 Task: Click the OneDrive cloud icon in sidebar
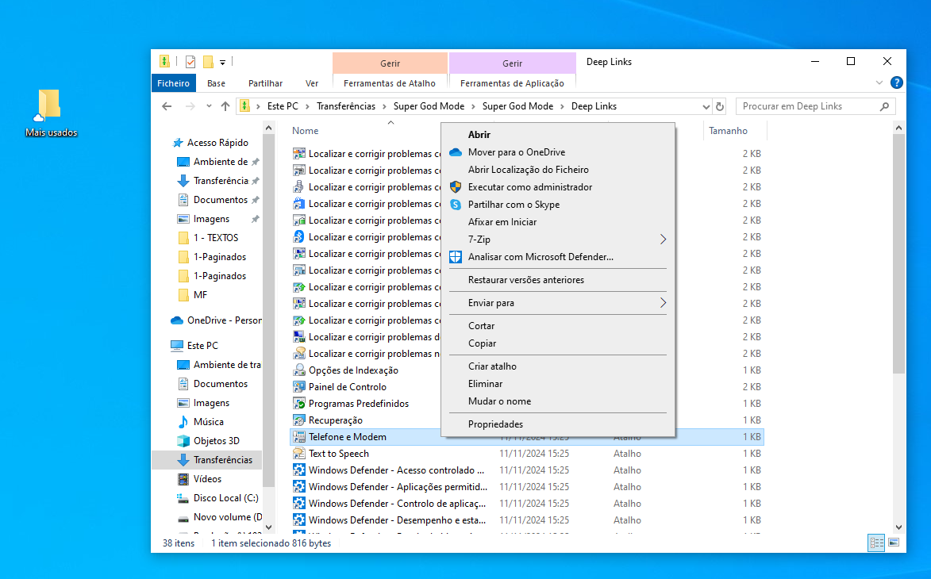tap(177, 321)
